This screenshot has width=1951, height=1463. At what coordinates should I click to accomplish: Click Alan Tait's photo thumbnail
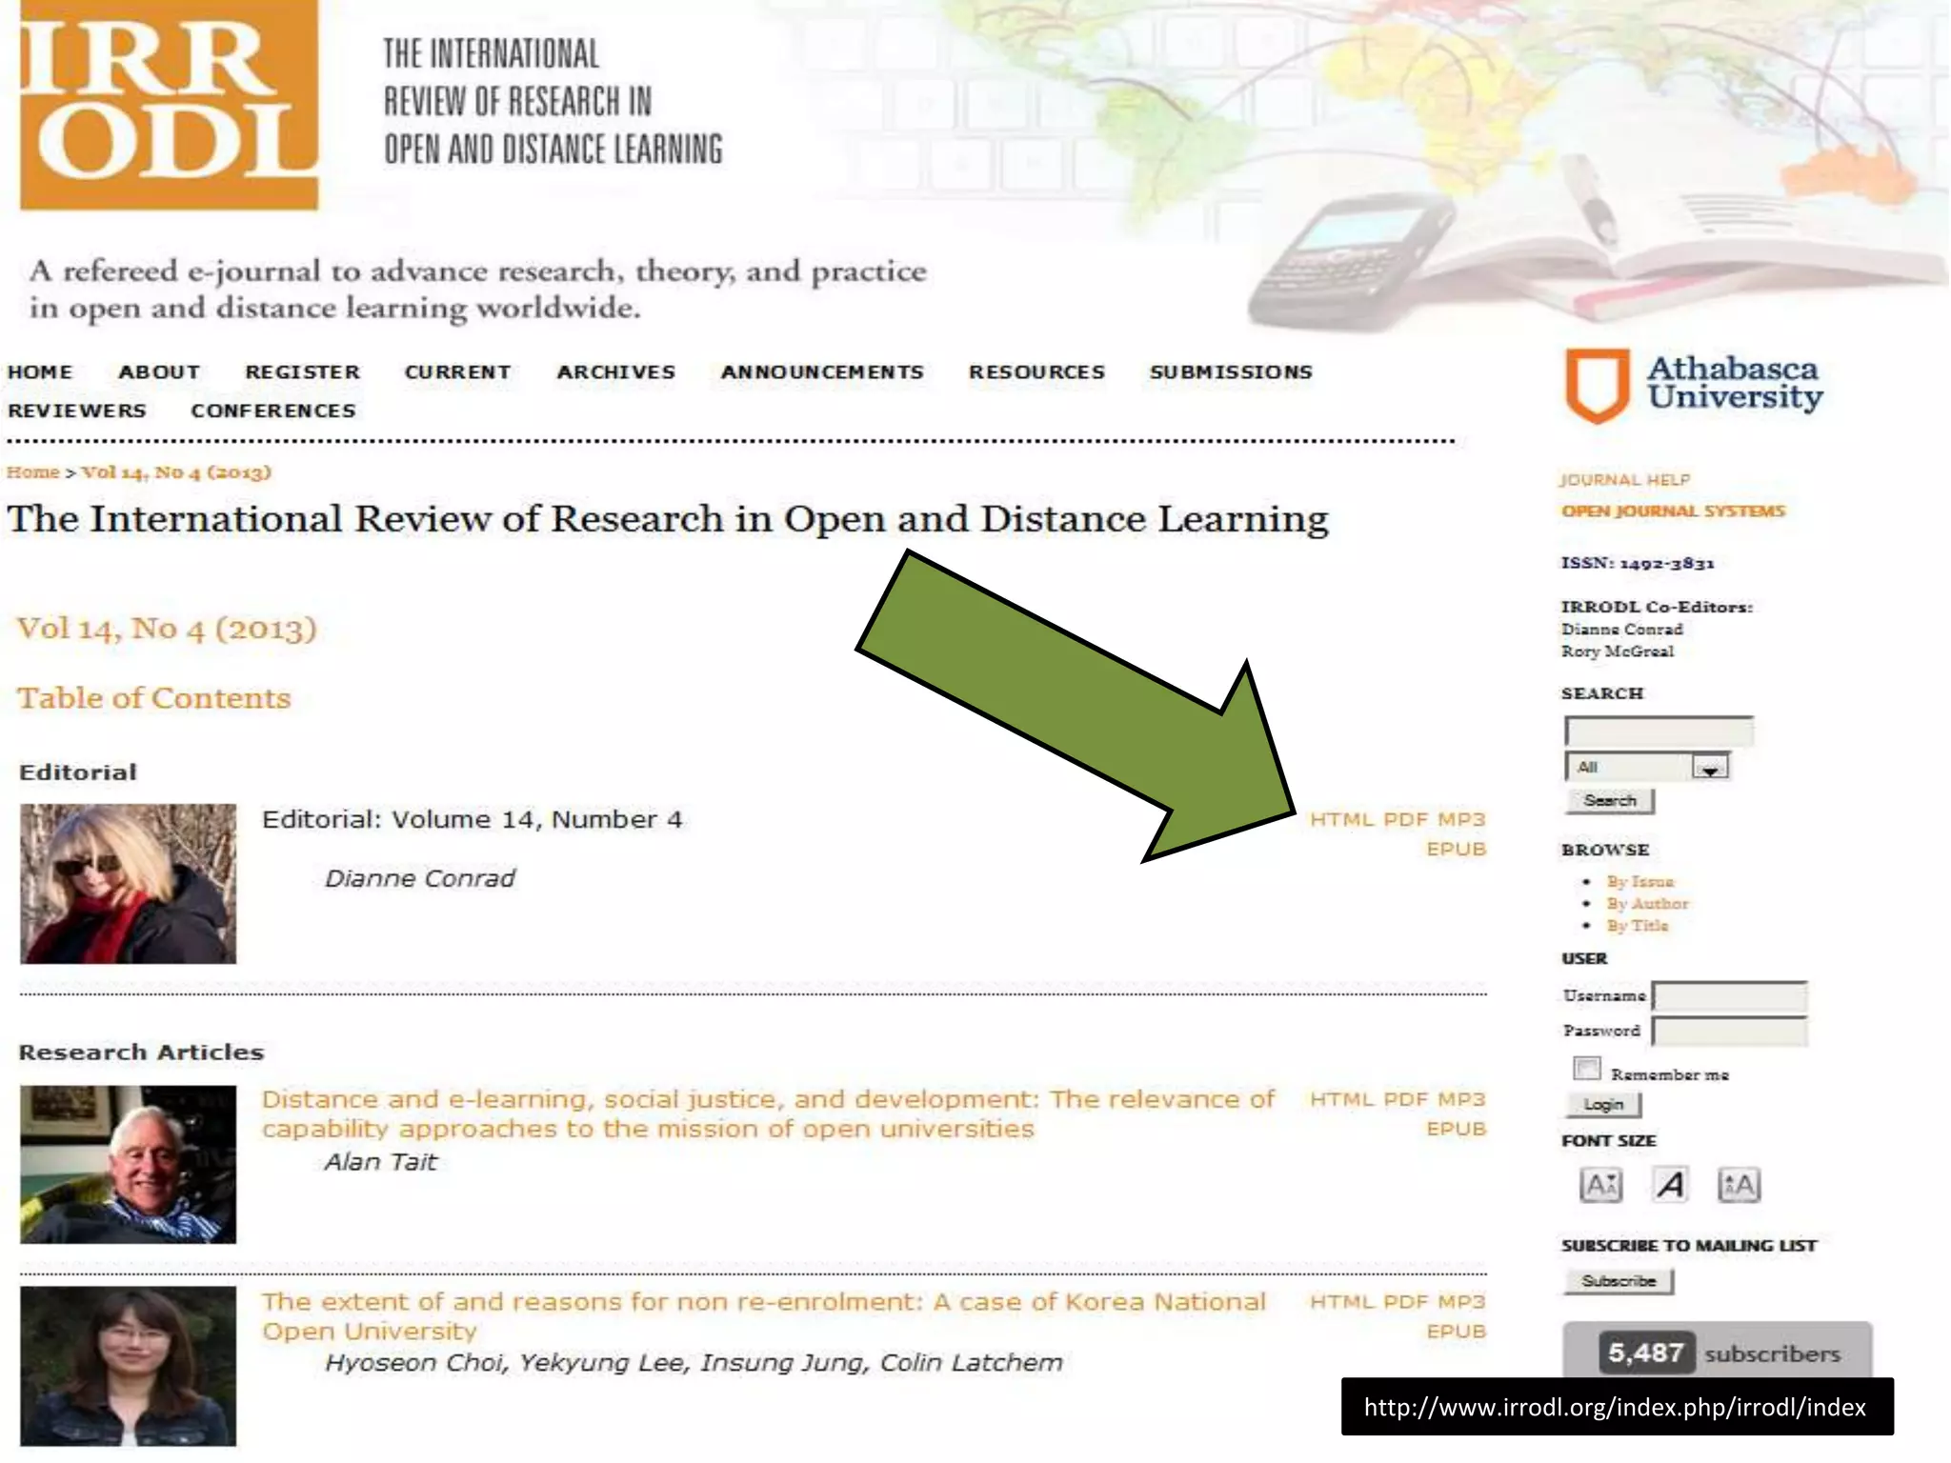pyautogui.click(x=129, y=1164)
